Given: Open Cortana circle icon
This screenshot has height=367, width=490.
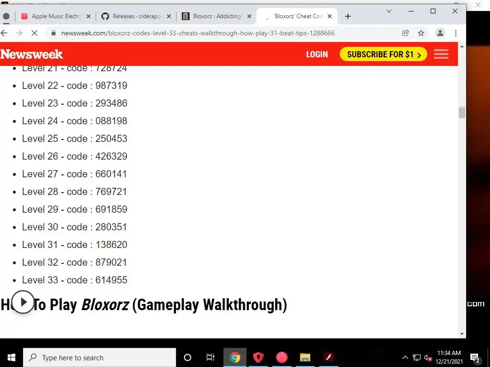Looking at the screenshot, I should 188,357.
